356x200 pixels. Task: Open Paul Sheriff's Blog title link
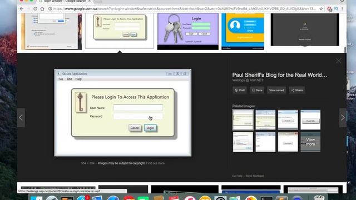(279, 75)
